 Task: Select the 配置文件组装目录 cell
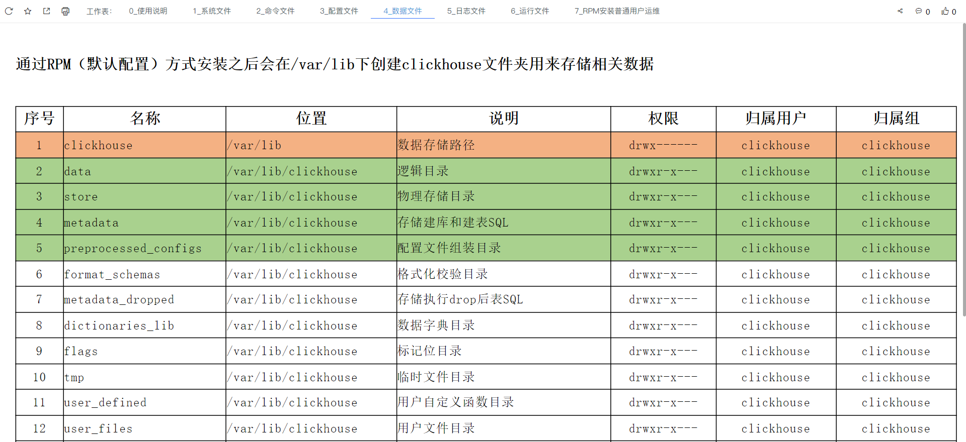click(504, 248)
